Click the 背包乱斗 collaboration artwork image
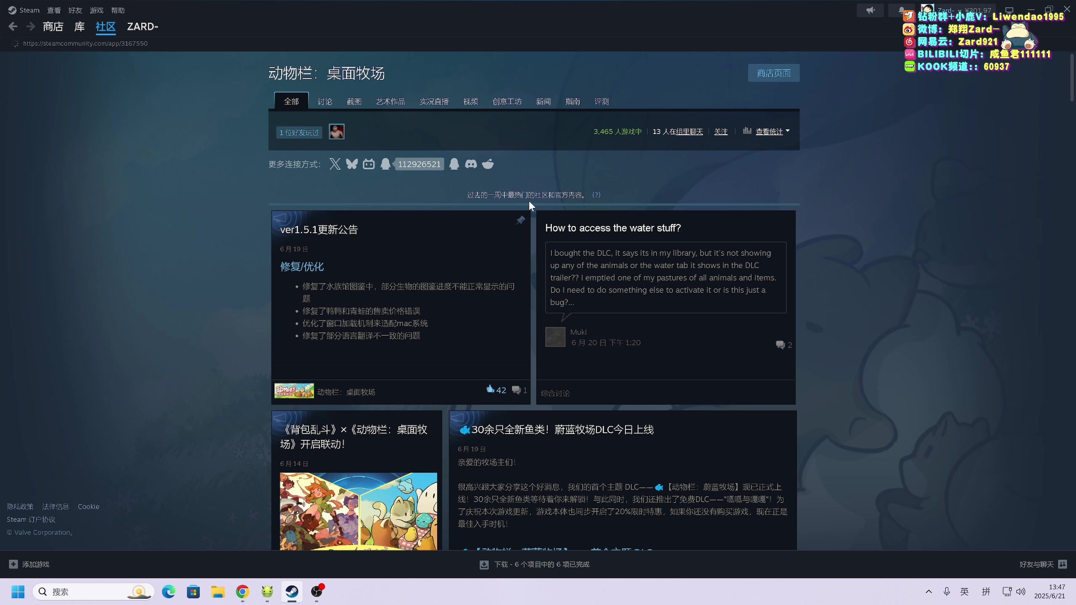Image resolution: width=1076 pixels, height=605 pixels. (x=359, y=511)
